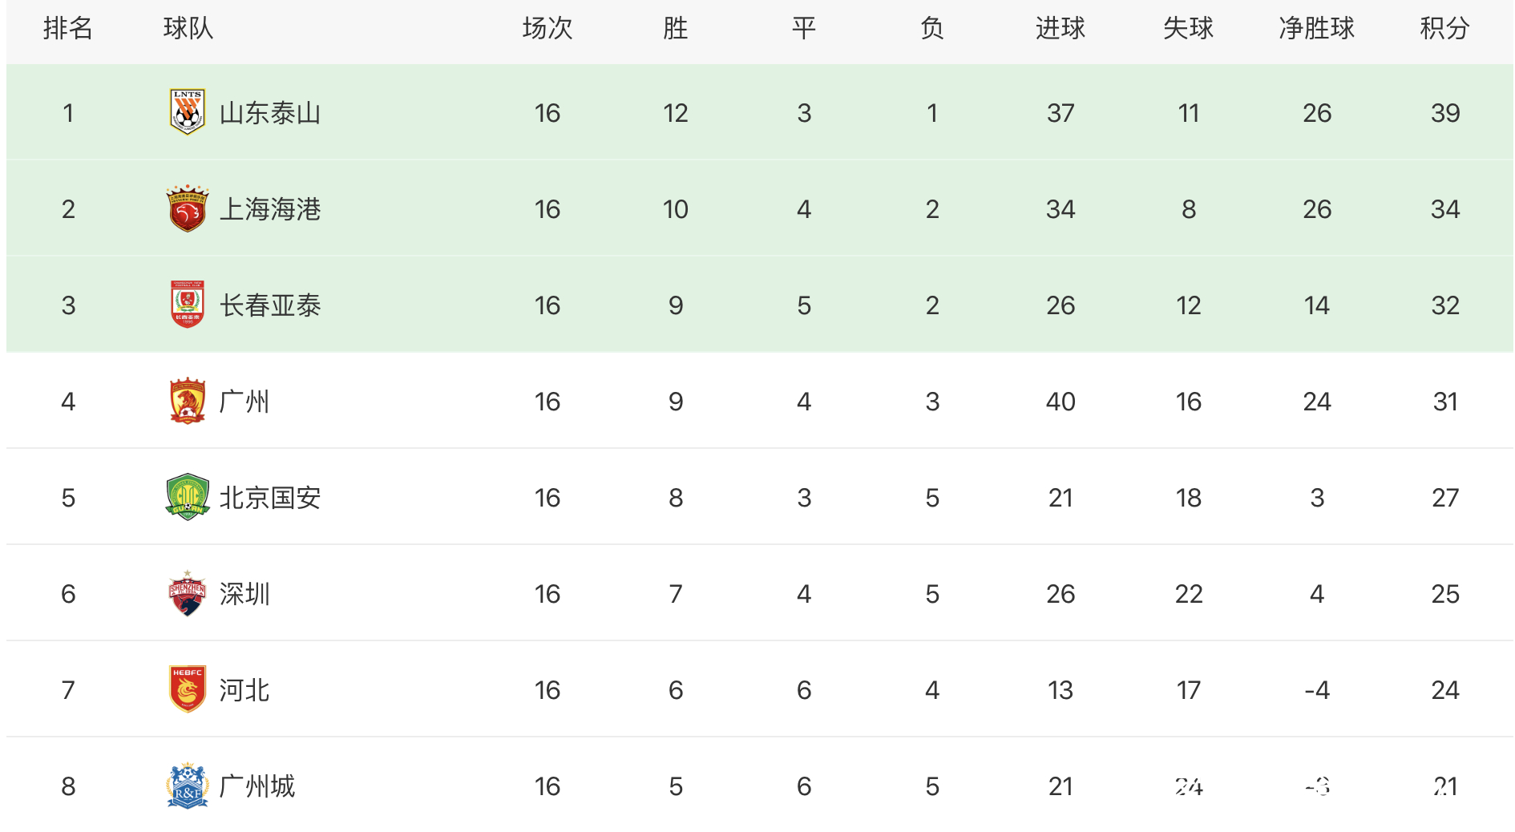This screenshot has width=1515, height=832.
Task: Click the 排名 column header
Action: pos(68,29)
